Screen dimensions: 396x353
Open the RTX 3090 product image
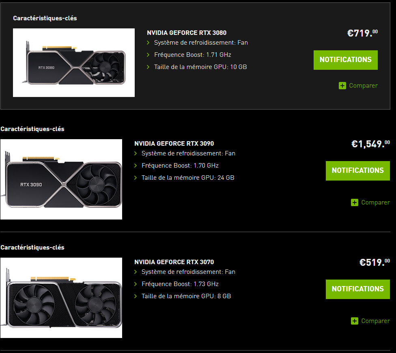pyautogui.click(x=61, y=179)
